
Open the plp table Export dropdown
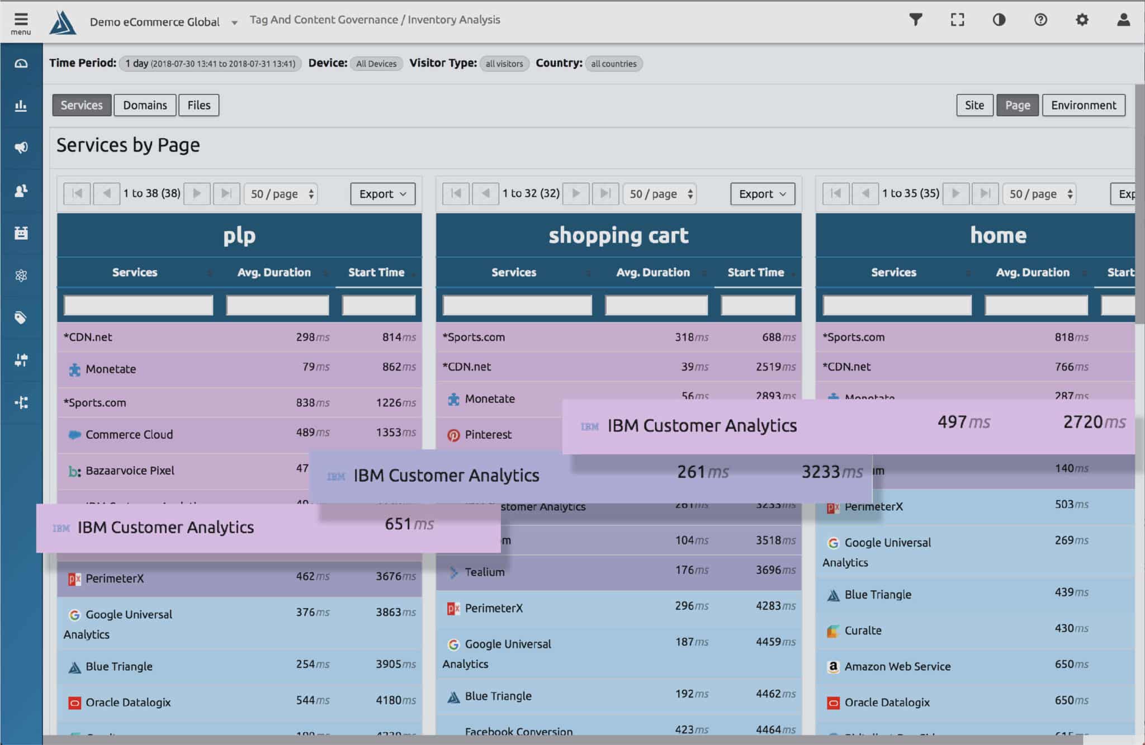(383, 194)
